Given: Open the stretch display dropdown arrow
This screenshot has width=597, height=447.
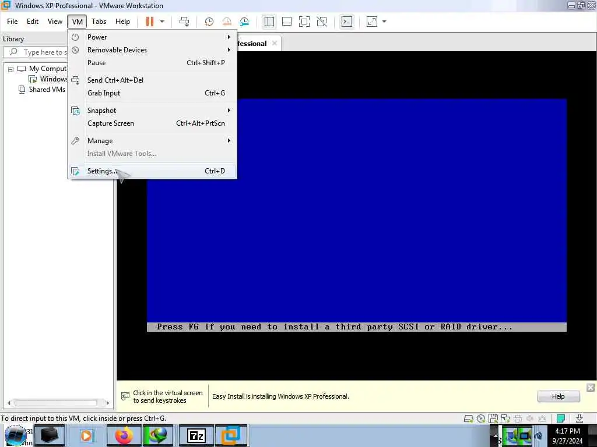Looking at the screenshot, I should (384, 22).
